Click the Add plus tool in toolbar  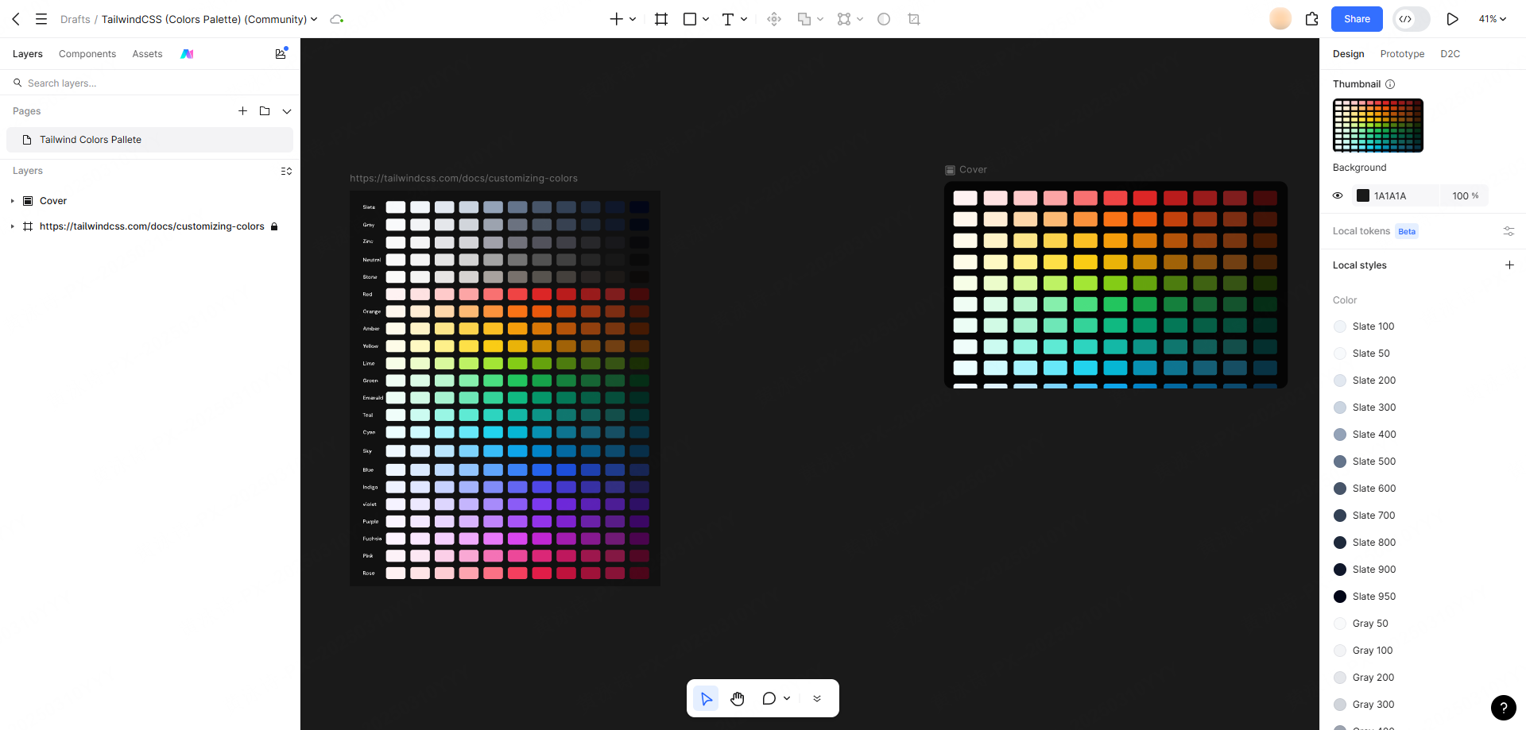click(x=617, y=19)
